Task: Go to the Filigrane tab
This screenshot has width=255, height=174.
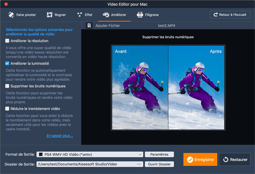Action: point(147,15)
